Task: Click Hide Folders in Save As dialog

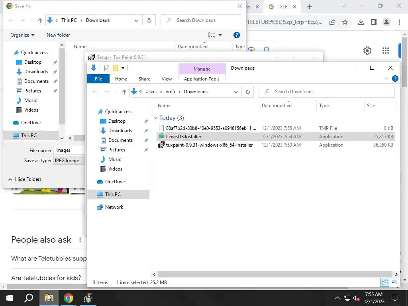Action: [x=25, y=179]
